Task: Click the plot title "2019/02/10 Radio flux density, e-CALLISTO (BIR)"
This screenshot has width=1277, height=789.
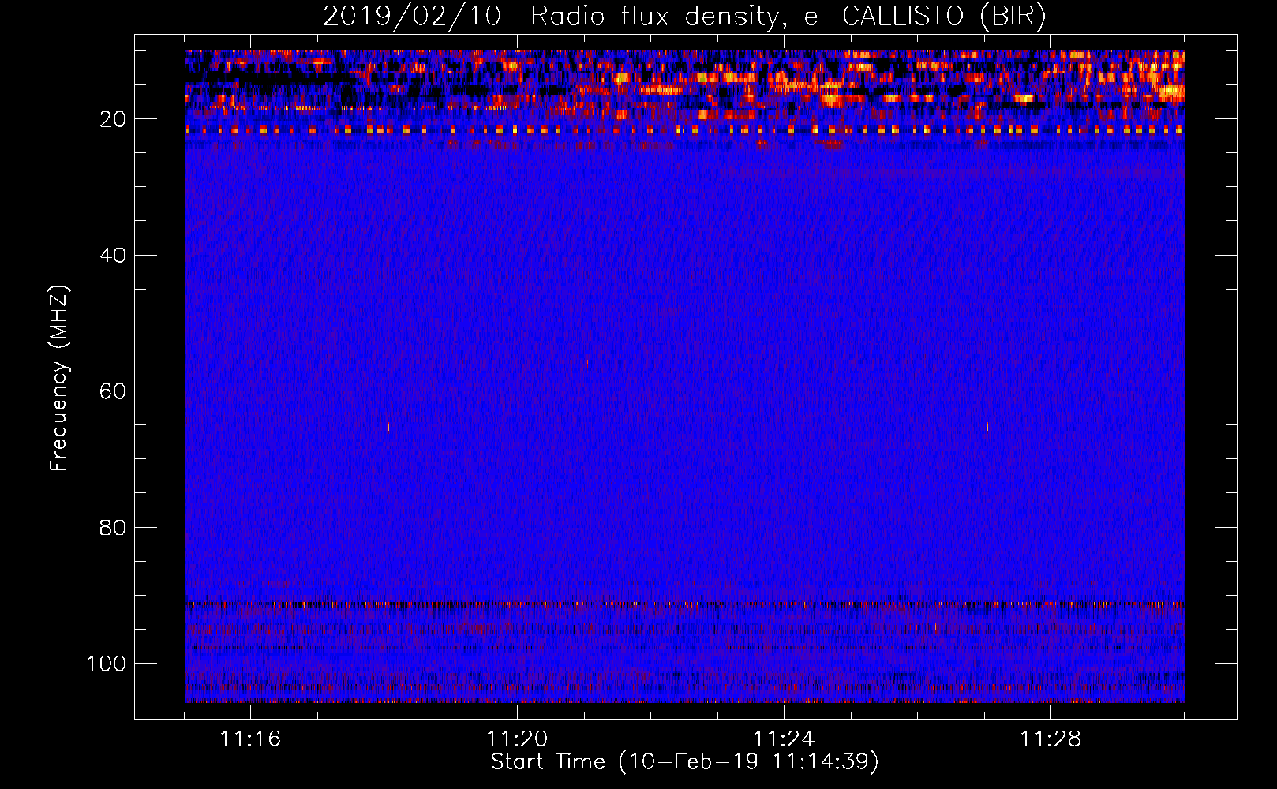Action: coord(684,16)
